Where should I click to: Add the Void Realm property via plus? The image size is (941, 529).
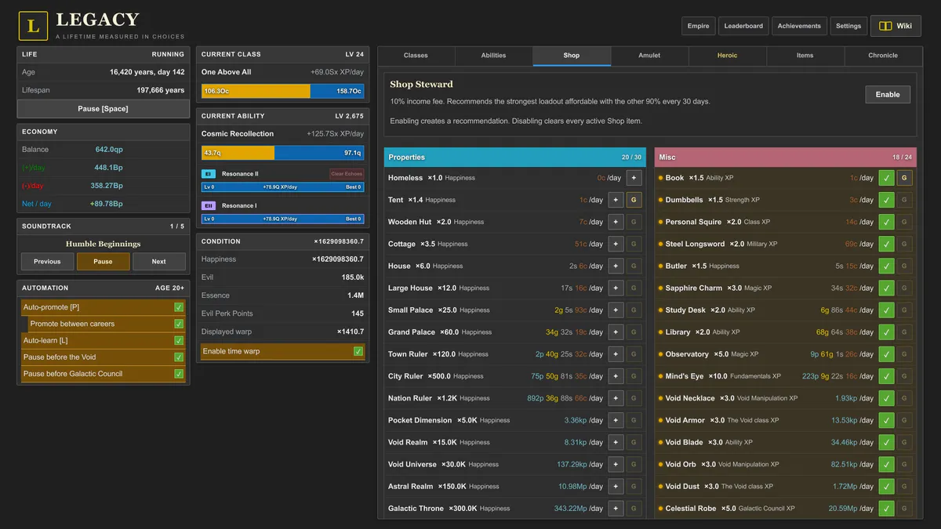[x=616, y=442]
